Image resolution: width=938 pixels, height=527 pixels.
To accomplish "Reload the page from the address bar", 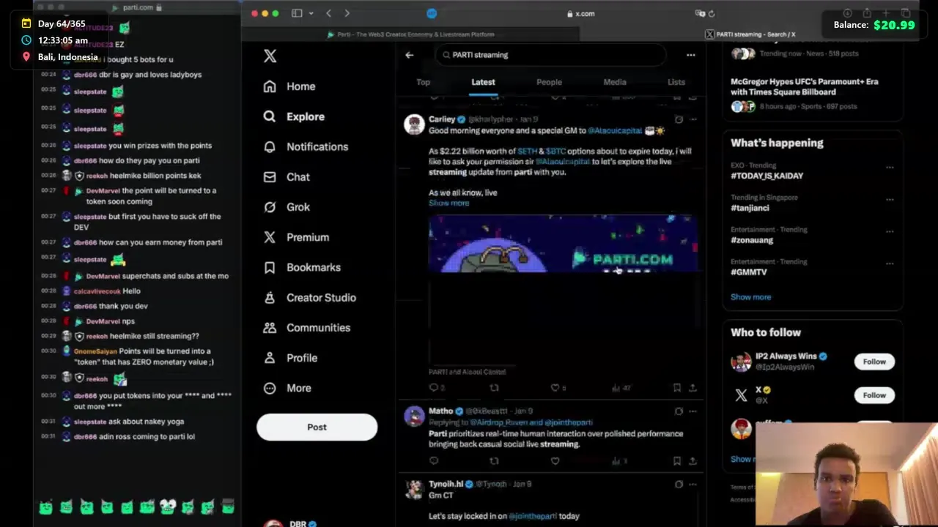I will (x=711, y=13).
